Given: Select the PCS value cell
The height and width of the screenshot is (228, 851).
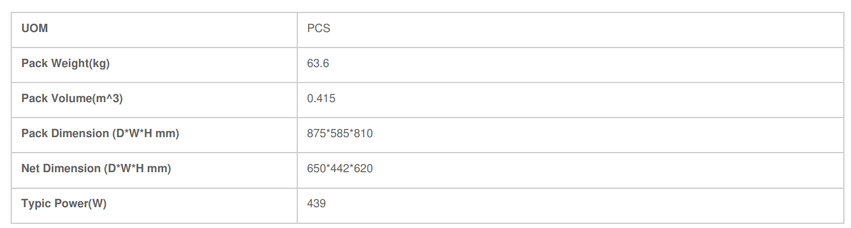Looking at the screenshot, I should click(570, 29).
